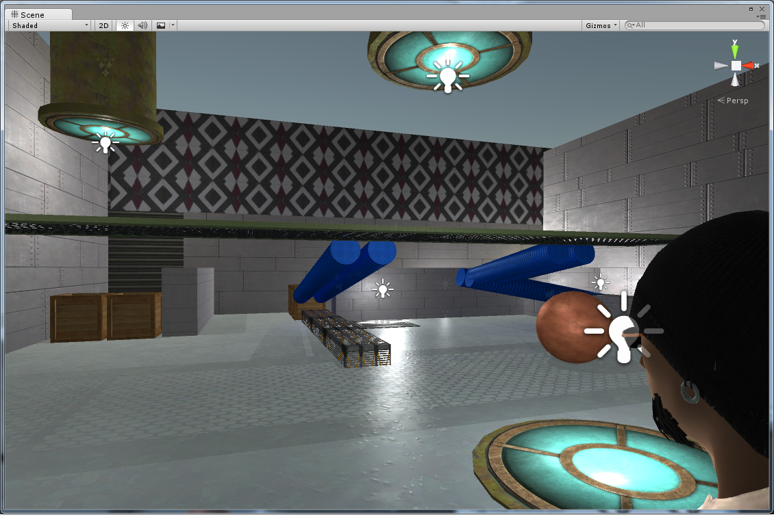Toggle 2D view mode
The image size is (774, 515).
pyautogui.click(x=103, y=25)
